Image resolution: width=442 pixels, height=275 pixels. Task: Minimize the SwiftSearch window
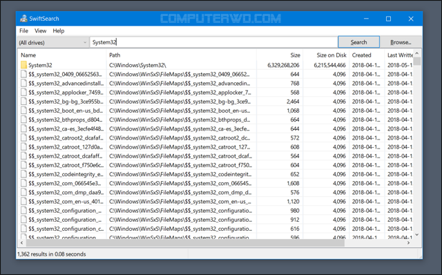[x=366, y=19]
